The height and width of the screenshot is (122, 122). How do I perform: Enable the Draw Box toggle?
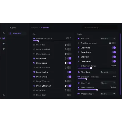click(69, 45)
